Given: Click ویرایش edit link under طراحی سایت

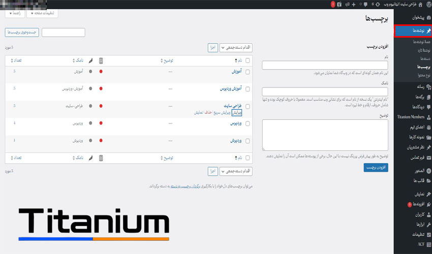Looking at the screenshot, I should (x=237, y=113).
